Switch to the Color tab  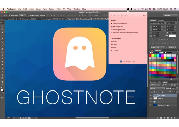(152, 50)
